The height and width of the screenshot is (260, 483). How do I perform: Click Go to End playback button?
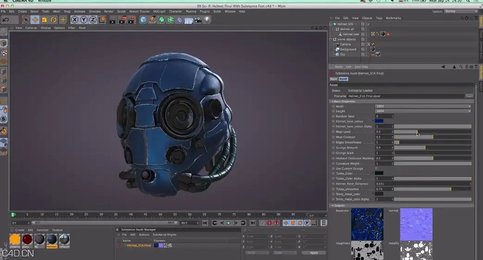pyautogui.click(x=252, y=223)
